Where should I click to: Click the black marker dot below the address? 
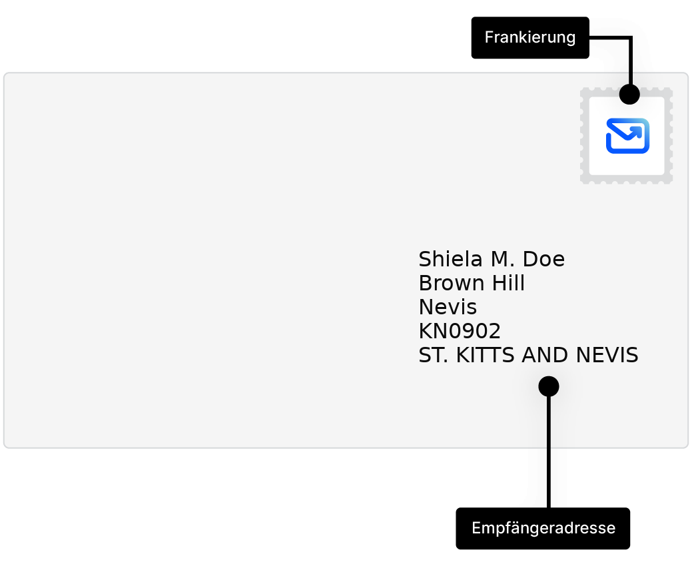548,386
